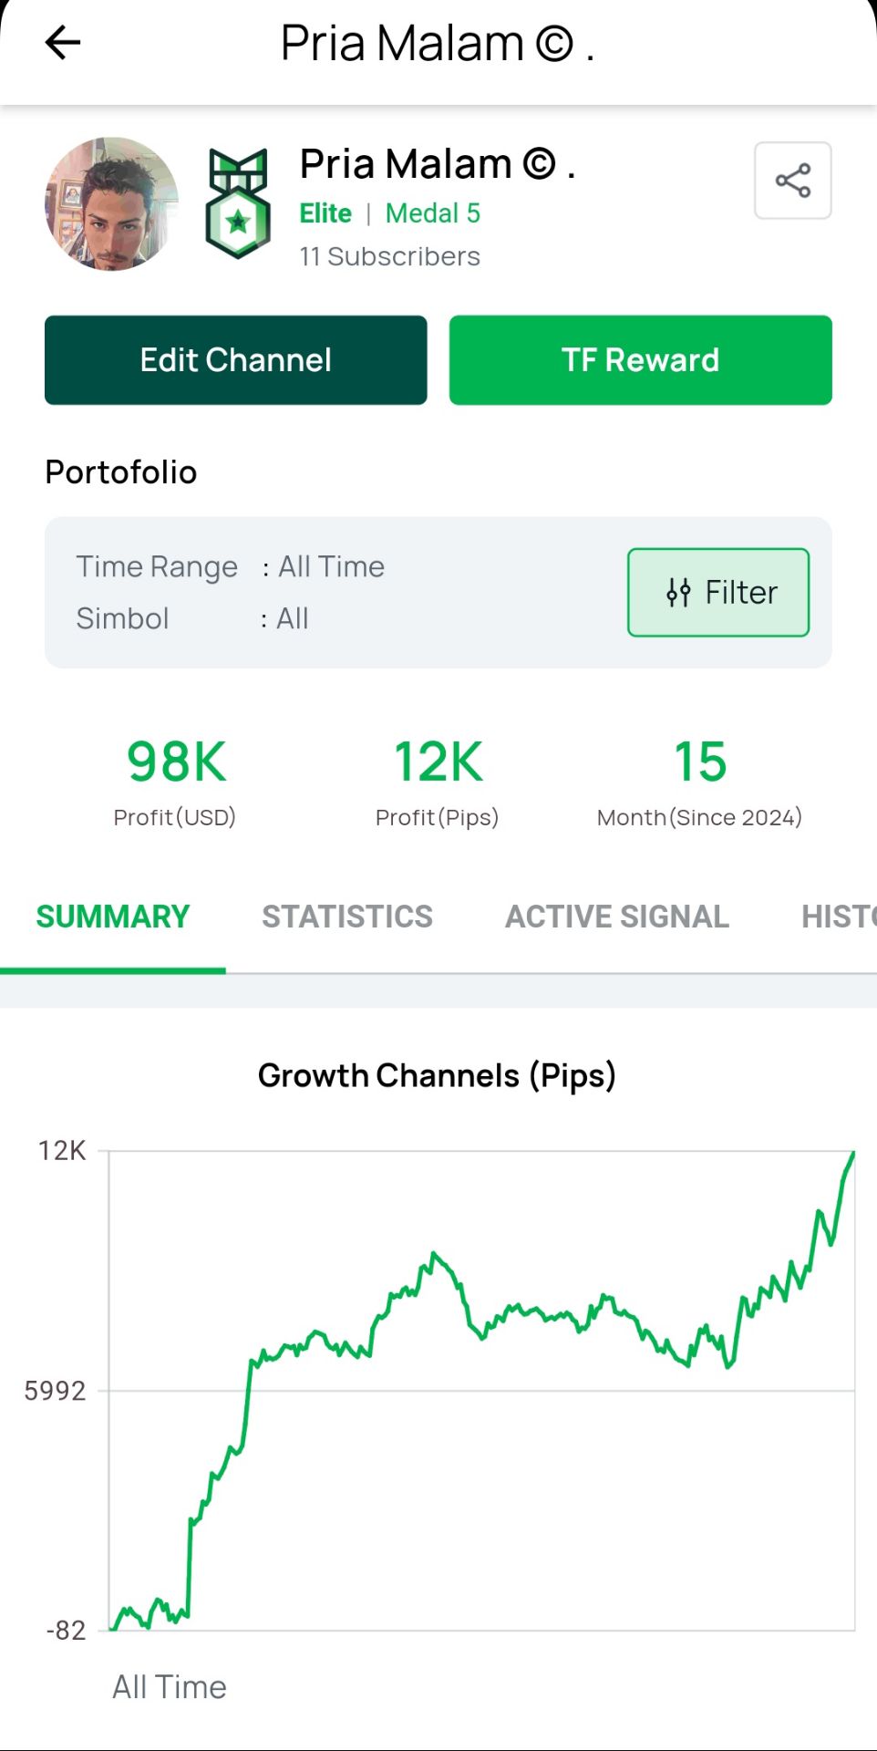Switch to the STATISTICS tab
Screen dimensions: 877x1751
click(x=347, y=917)
